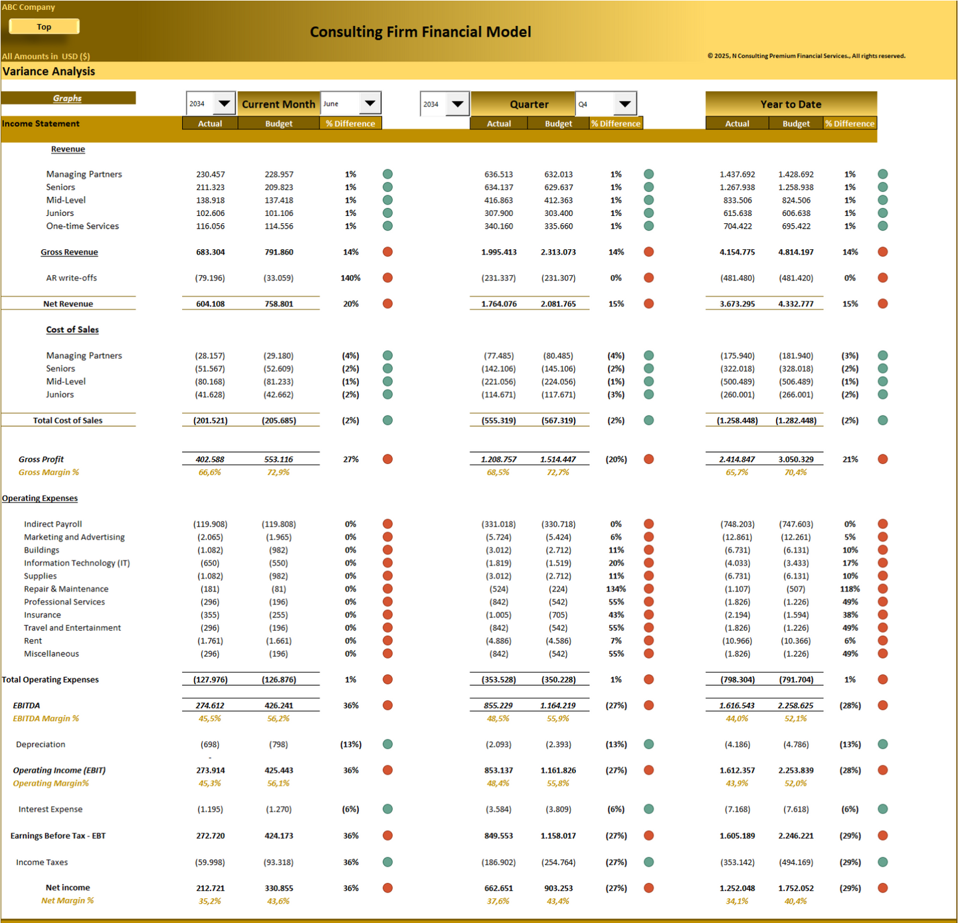960x923 pixels.
Task: Click Current Month red indicator for Indirect Payroll
Action: coord(388,524)
